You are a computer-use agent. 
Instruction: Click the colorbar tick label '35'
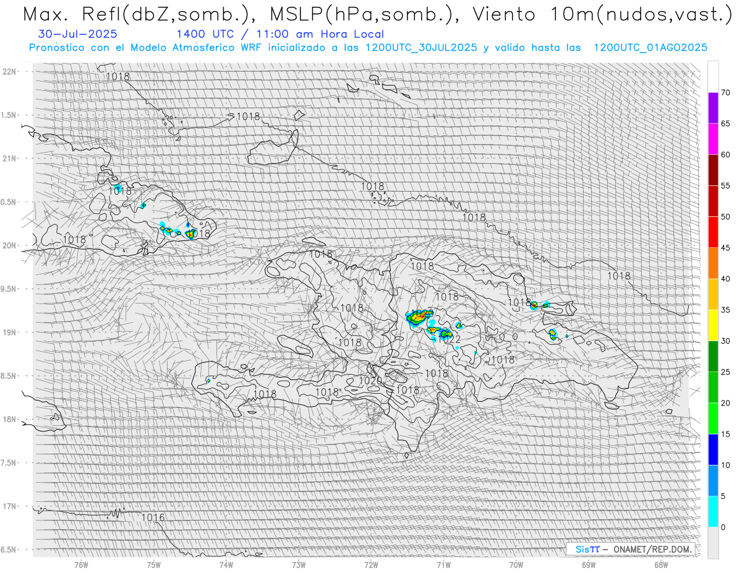[725, 310]
